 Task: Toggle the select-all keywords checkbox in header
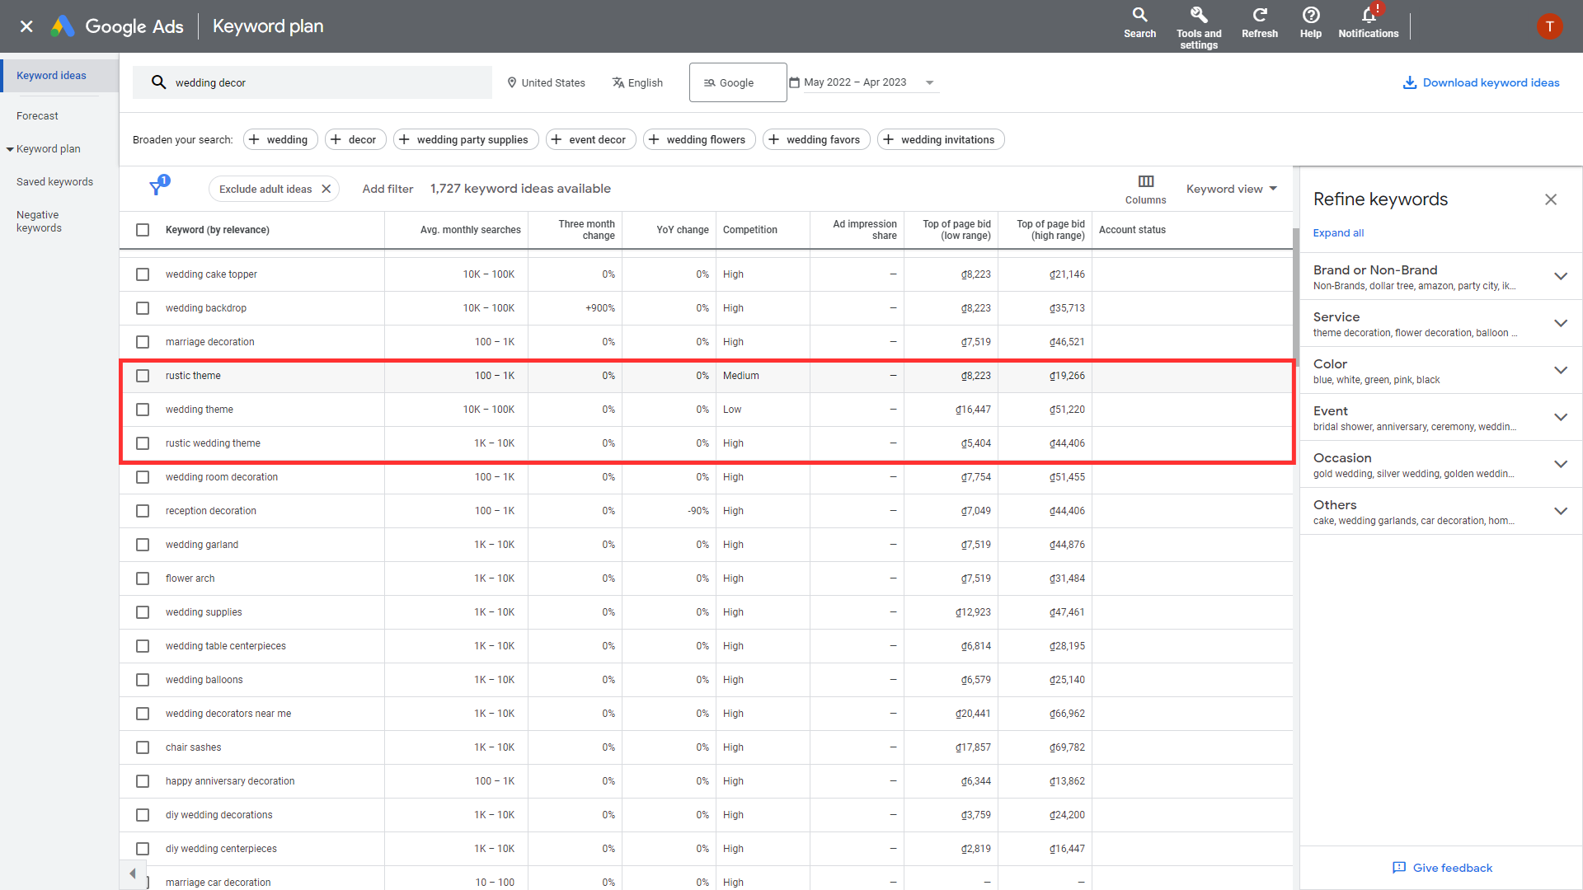[x=143, y=230]
